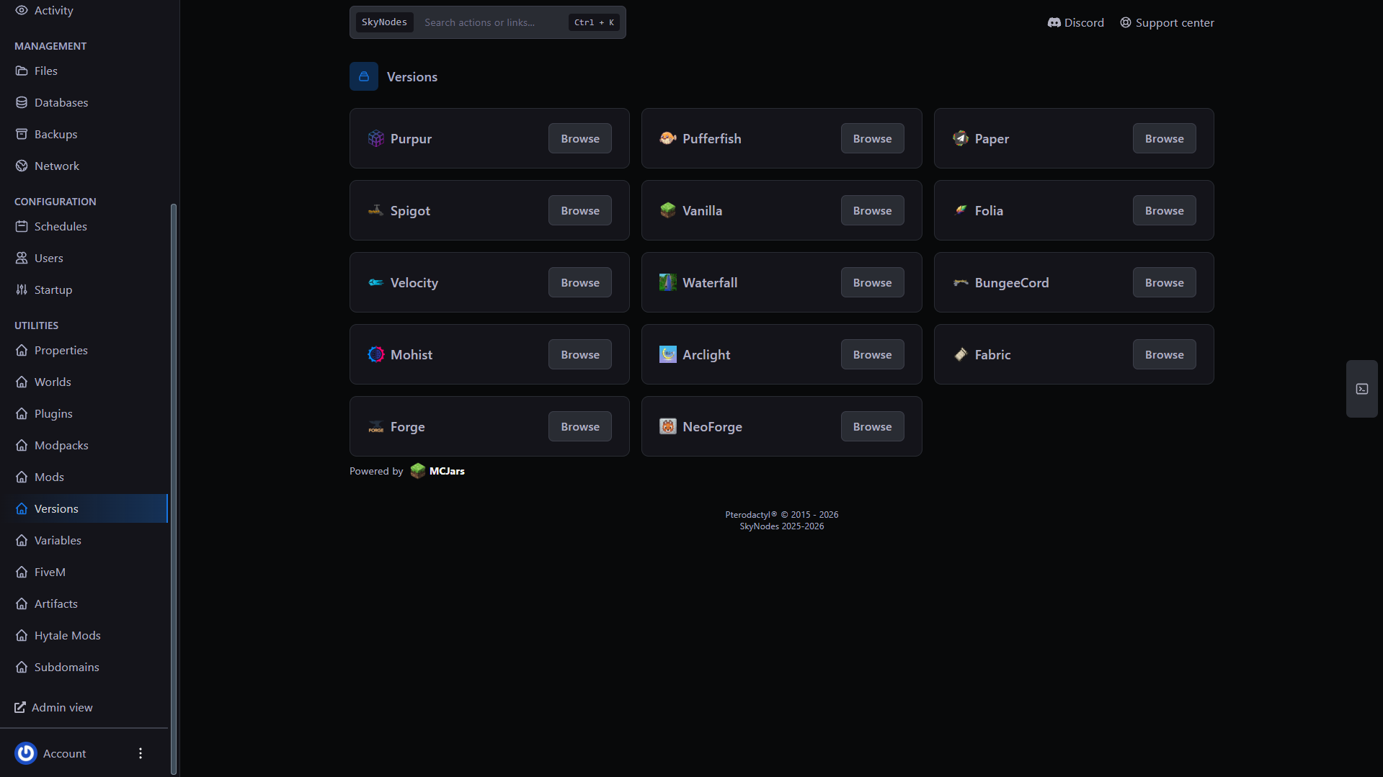Click the Purpur logo icon
Image resolution: width=1383 pixels, height=777 pixels.
375,138
